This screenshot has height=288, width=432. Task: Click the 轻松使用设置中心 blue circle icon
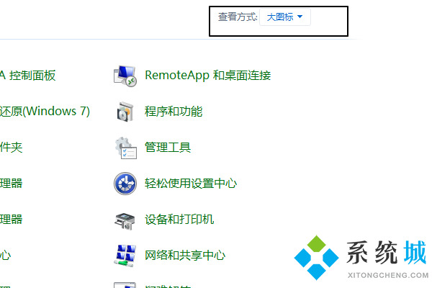[125, 184]
